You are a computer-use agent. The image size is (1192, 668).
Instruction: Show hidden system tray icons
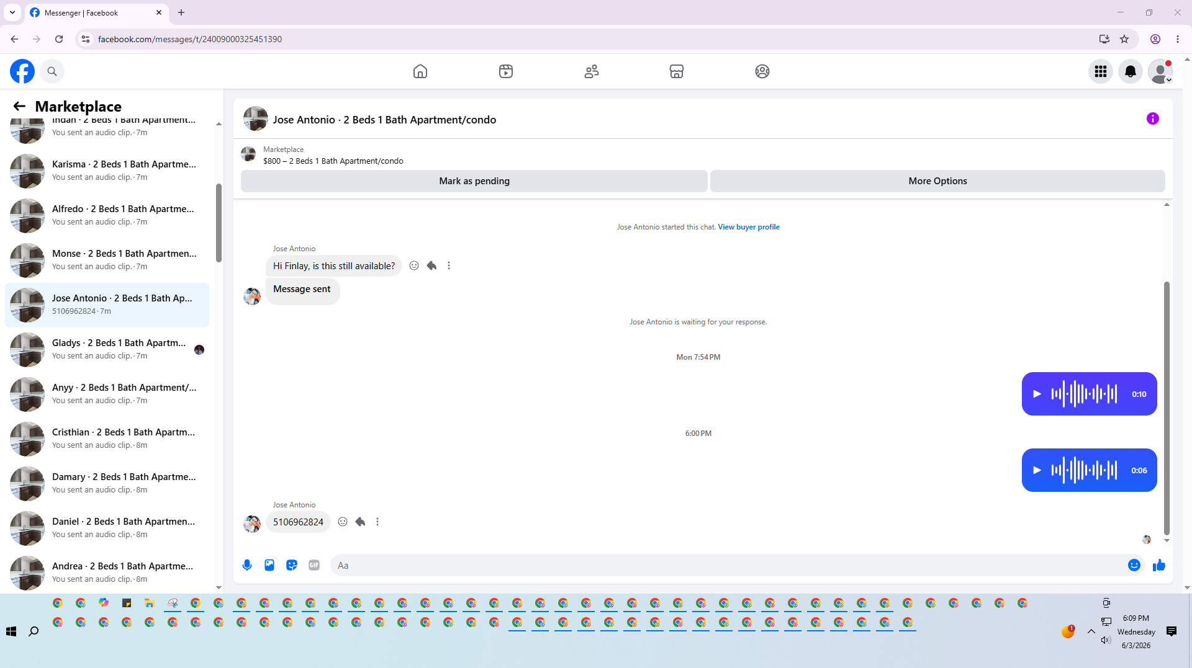point(1091,631)
